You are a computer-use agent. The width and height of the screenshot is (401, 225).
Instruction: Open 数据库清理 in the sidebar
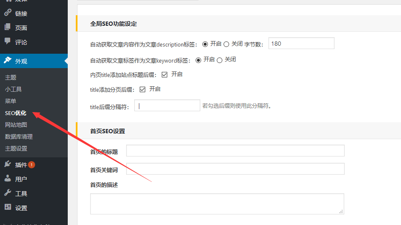(x=19, y=137)
